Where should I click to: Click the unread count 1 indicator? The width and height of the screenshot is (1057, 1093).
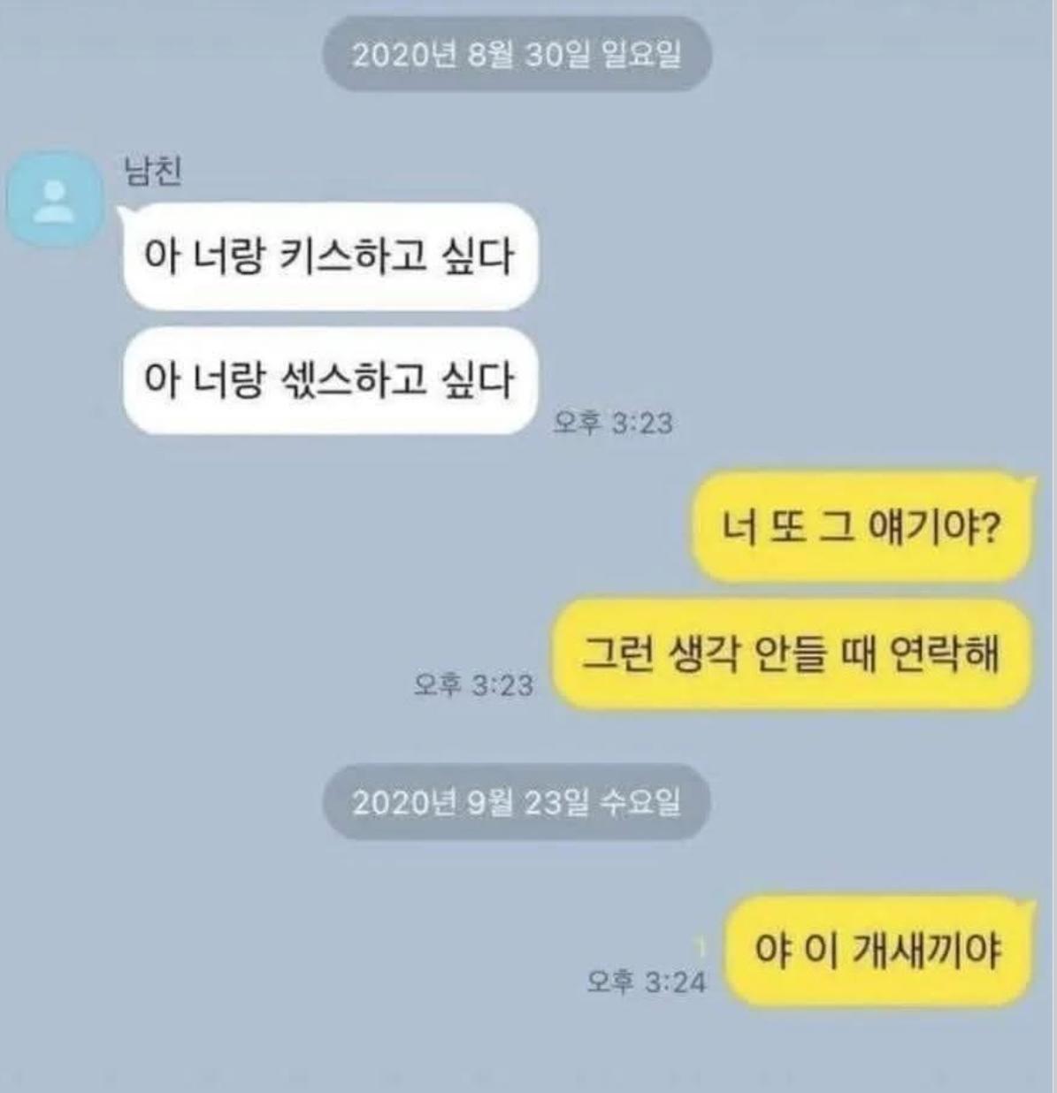pyautogui.click(x=701, y=948)
